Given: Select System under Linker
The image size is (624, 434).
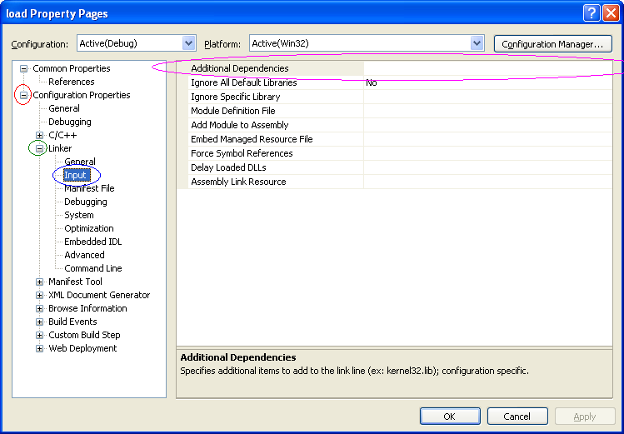Looking at the screenshot, I should coord(79,215).
